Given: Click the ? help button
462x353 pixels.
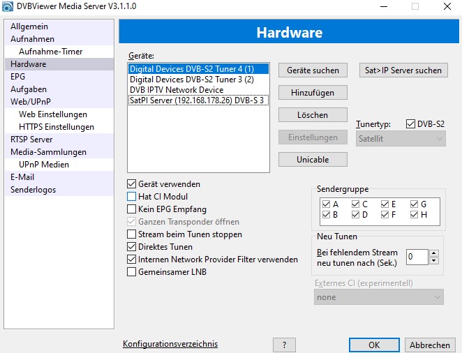Looking at the screenshot, I should click(x=284, y=345).
